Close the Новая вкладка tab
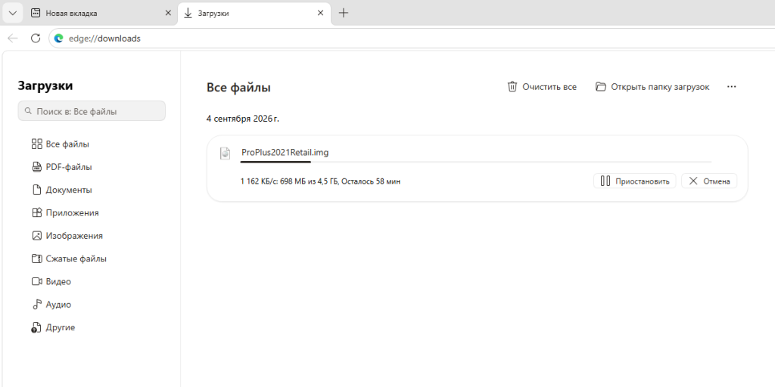The image size is (775, 387). [168, 14]
